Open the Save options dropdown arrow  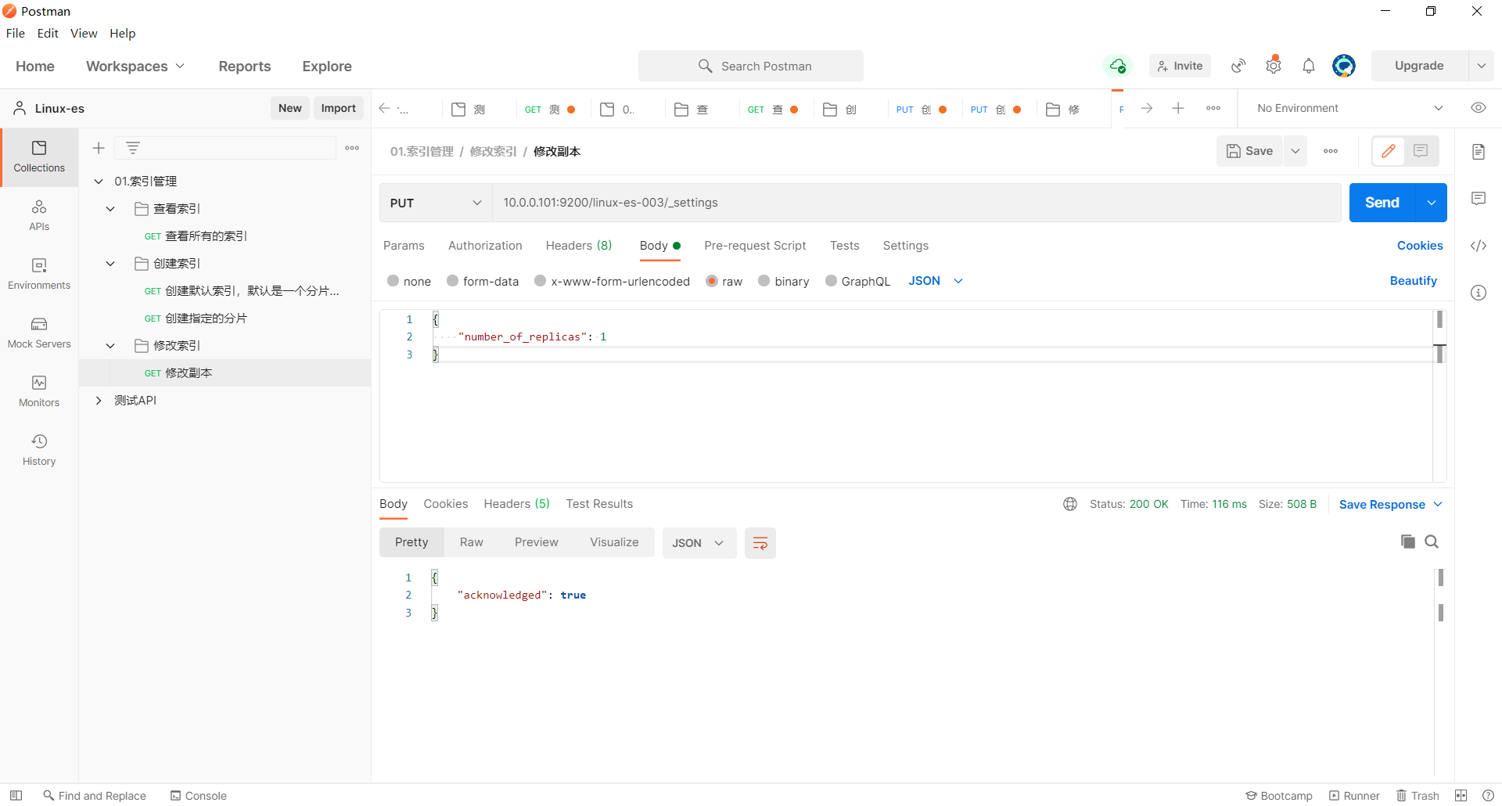coord(1295,151)
